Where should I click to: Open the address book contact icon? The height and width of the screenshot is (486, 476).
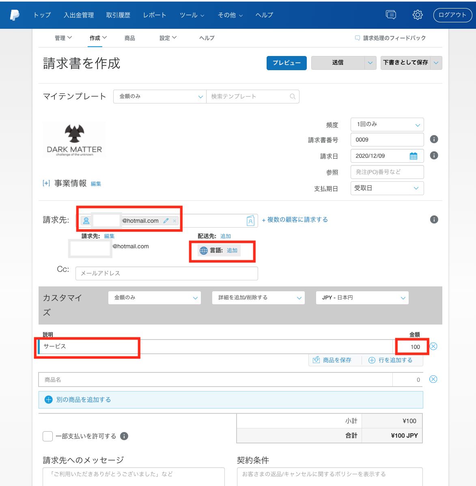pyautogui.click(x=250, y=221)
